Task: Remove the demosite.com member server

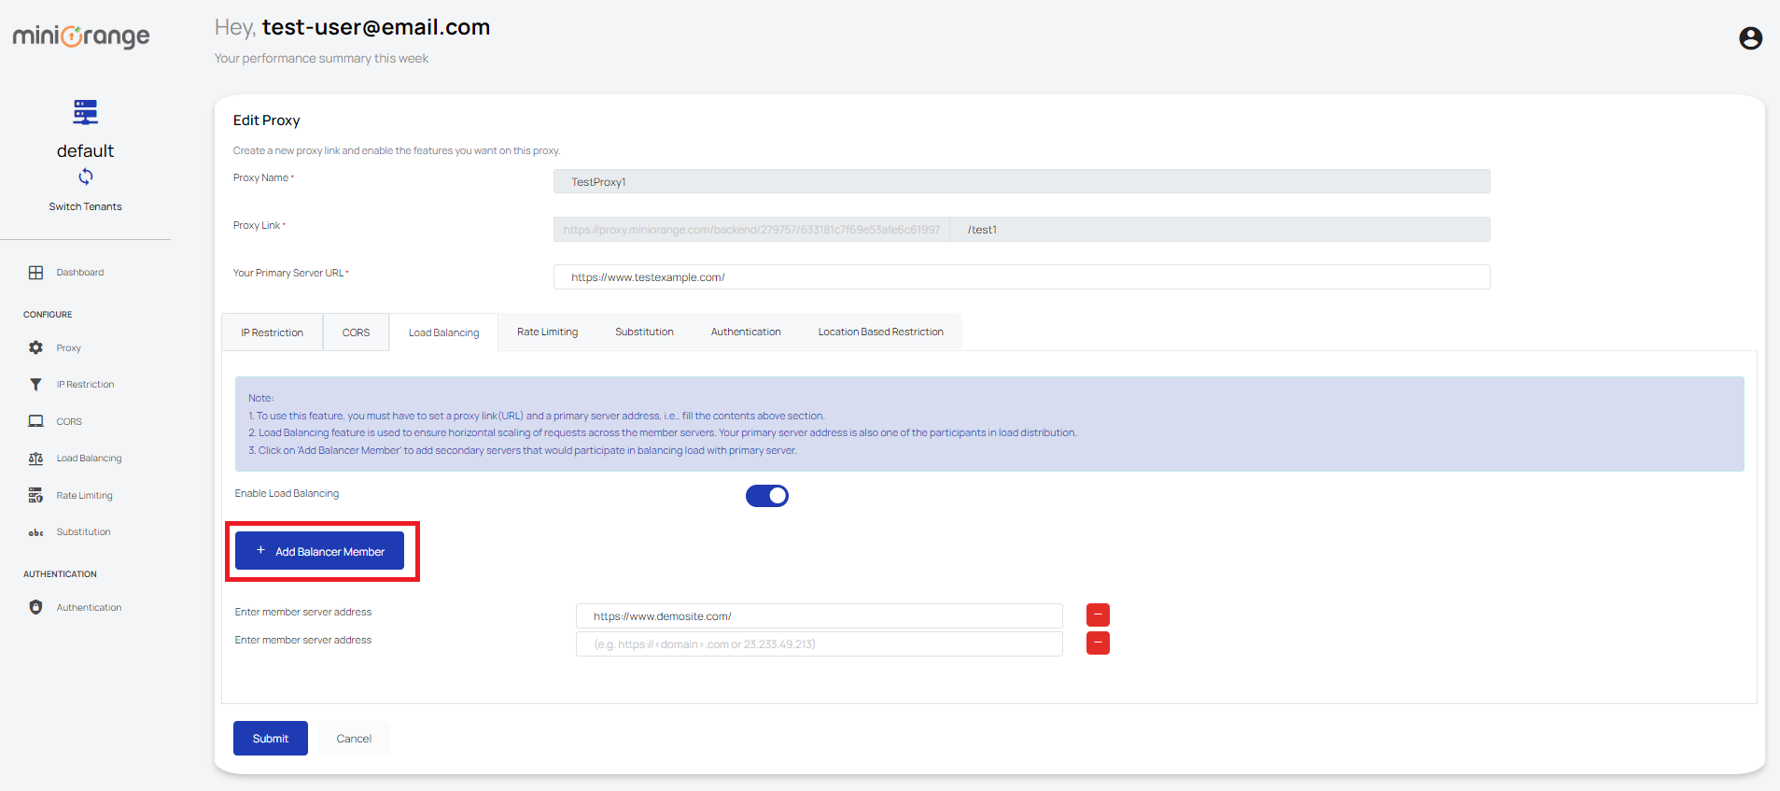Action: pos(1098,614)
